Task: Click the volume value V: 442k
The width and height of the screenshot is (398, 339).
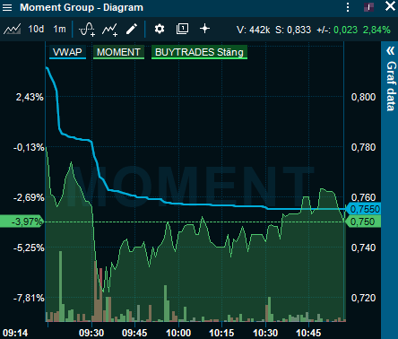Action: 253,30
